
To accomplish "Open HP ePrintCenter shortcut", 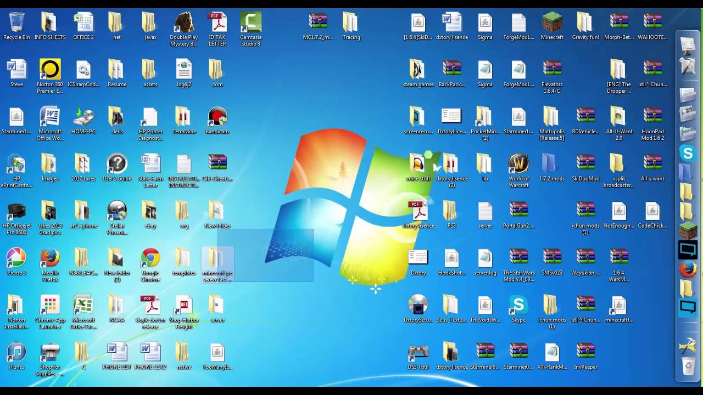I will click(x=16, y=171).
